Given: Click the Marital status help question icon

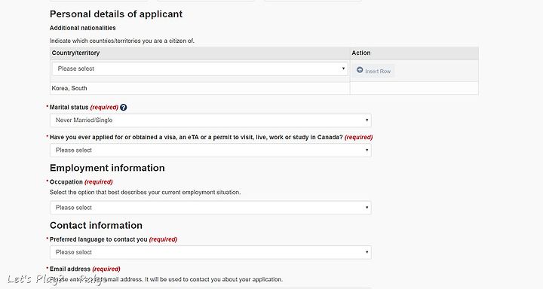Looking at the screenshot, I should (x=123, y=108).
